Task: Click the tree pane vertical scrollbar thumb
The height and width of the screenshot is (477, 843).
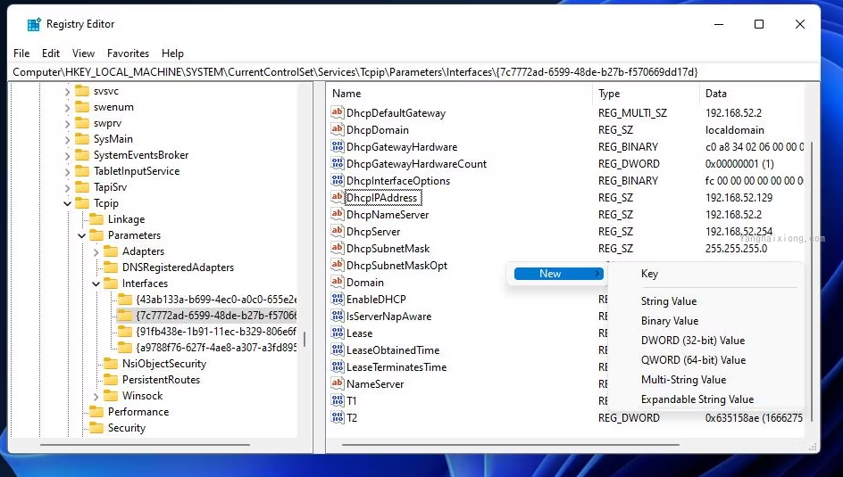Action: 305,339
